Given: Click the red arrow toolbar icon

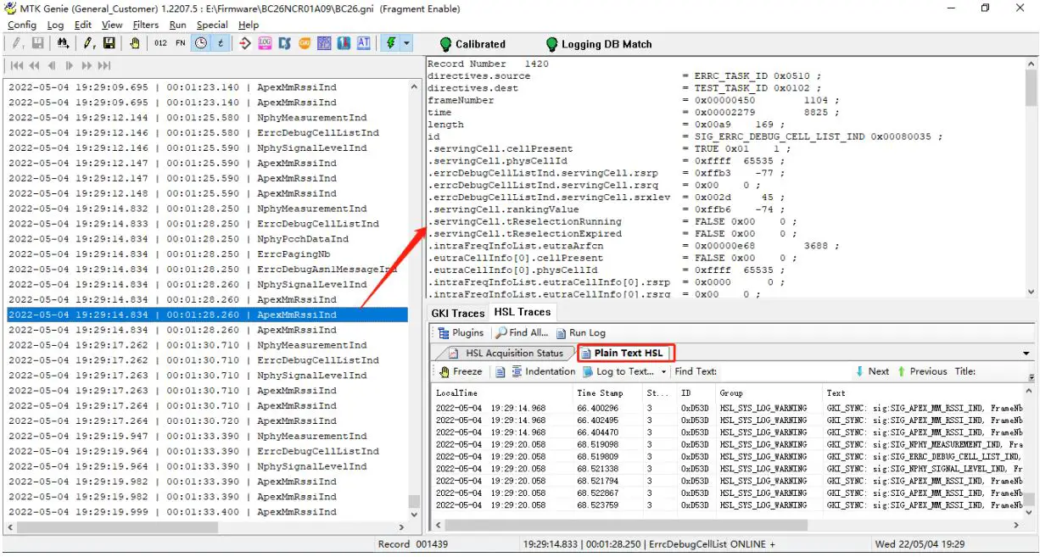Looking at the screenshot, I should pos(245,43).
